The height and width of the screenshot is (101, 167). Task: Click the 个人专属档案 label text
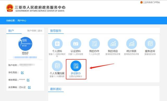pyautogui.click(x=57, y=73)
